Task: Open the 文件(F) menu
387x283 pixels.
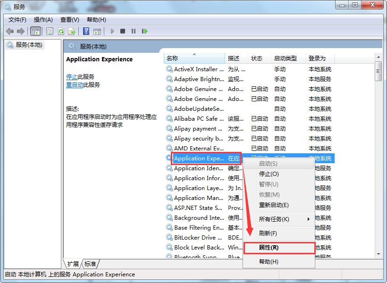Action: [17, 20]
